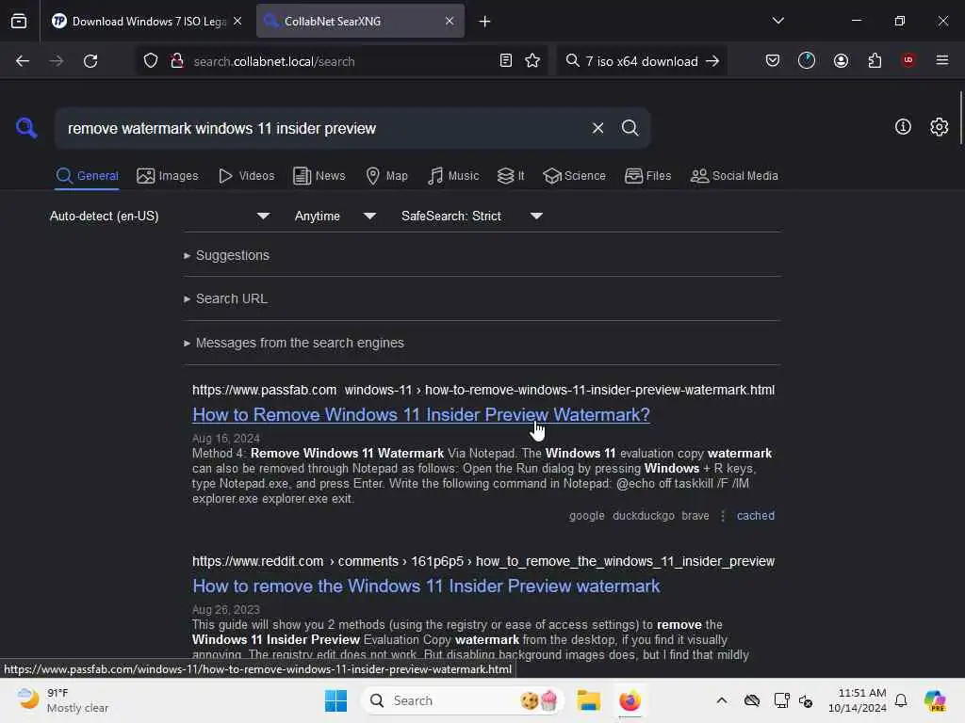Open SafeSearch: Strict dropdown

coord(472,216)
